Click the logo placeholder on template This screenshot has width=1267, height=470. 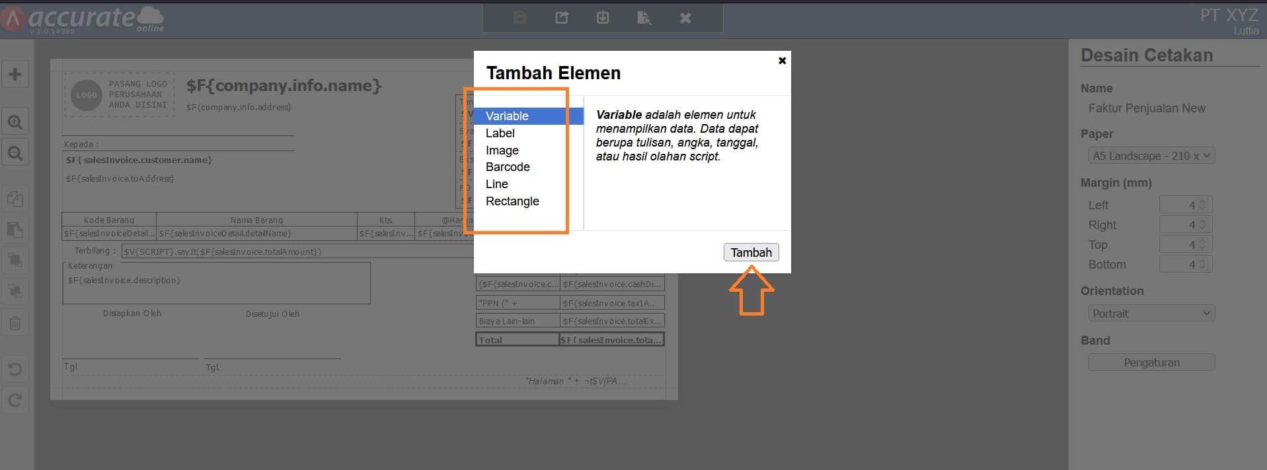tap(120, 94)
